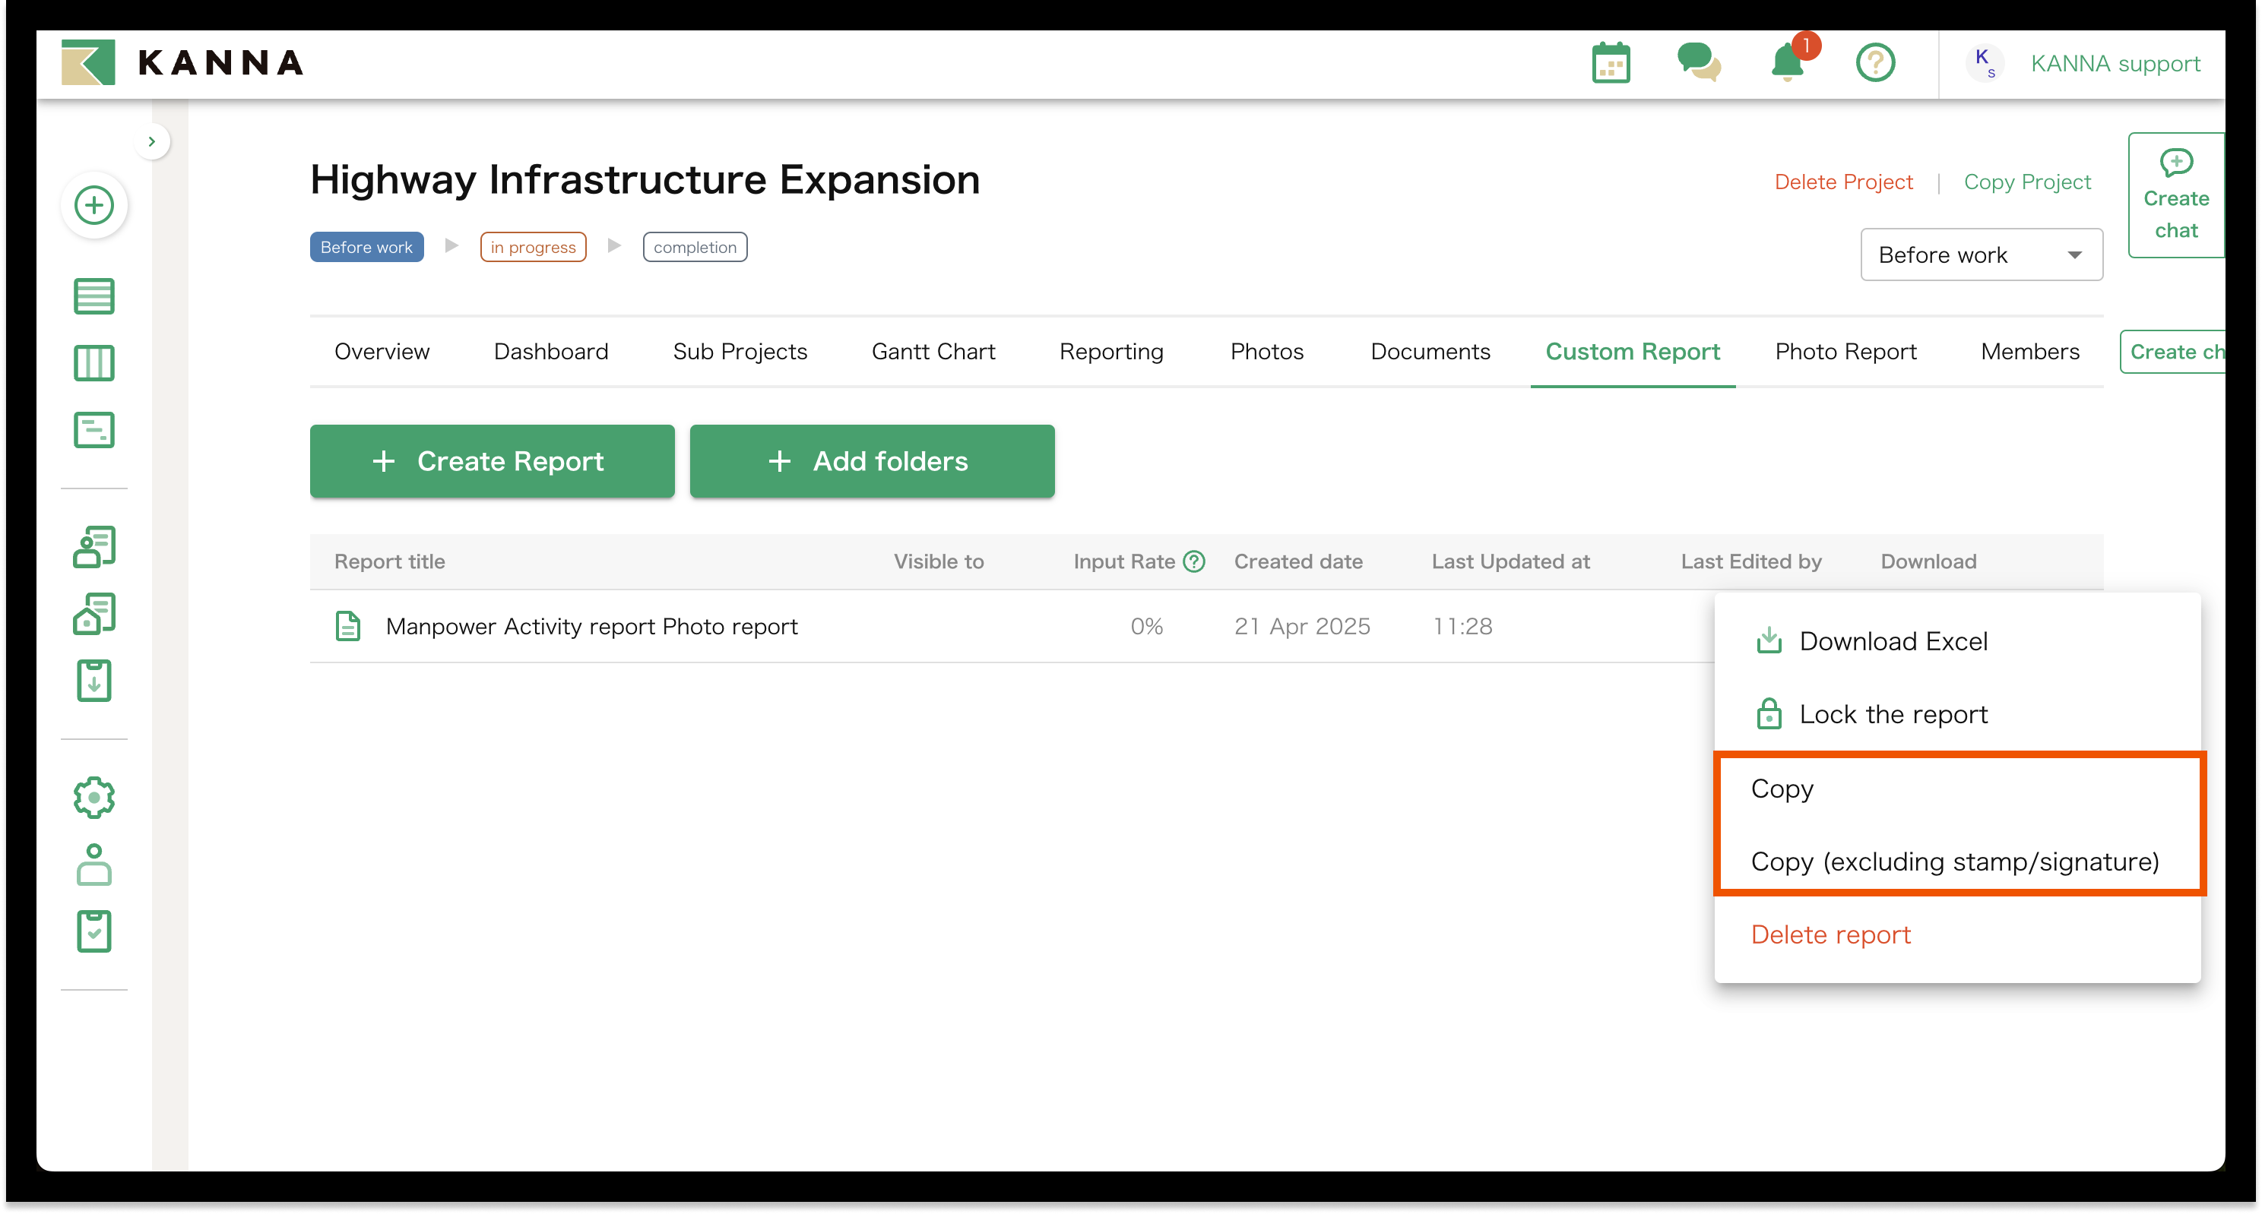Open the calendar icon in header
2262x1214 pixels.
1611,63
